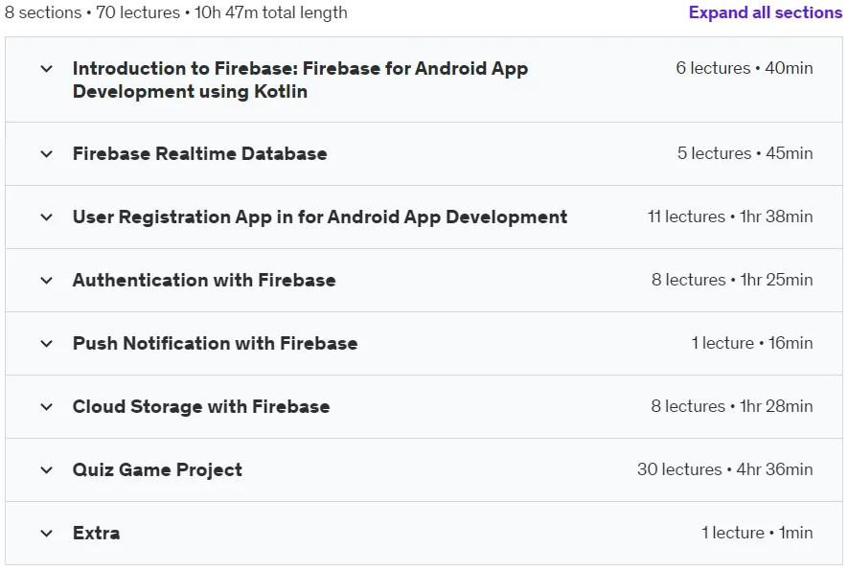Expand Cloud Storage with Firebase chevron
This screenshot has width=848, height=570.
47,407
